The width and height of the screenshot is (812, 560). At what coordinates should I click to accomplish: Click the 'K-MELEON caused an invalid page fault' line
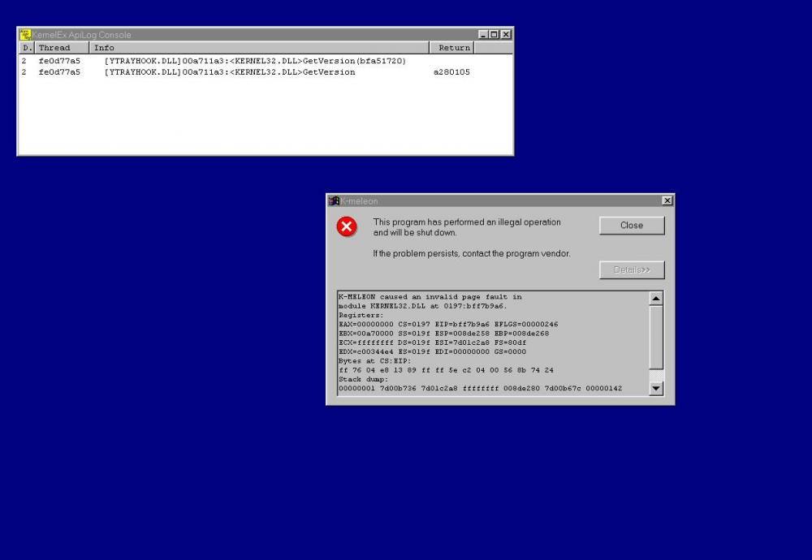pos(430,297)
